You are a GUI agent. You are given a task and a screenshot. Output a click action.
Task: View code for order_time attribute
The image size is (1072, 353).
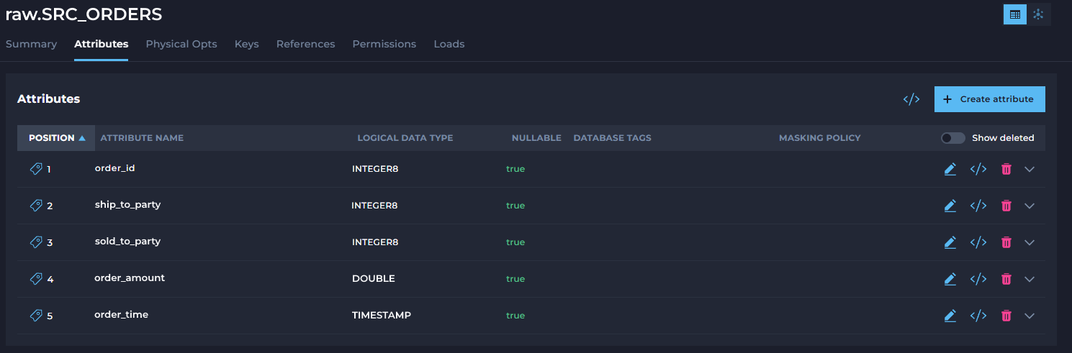(978, 316)
